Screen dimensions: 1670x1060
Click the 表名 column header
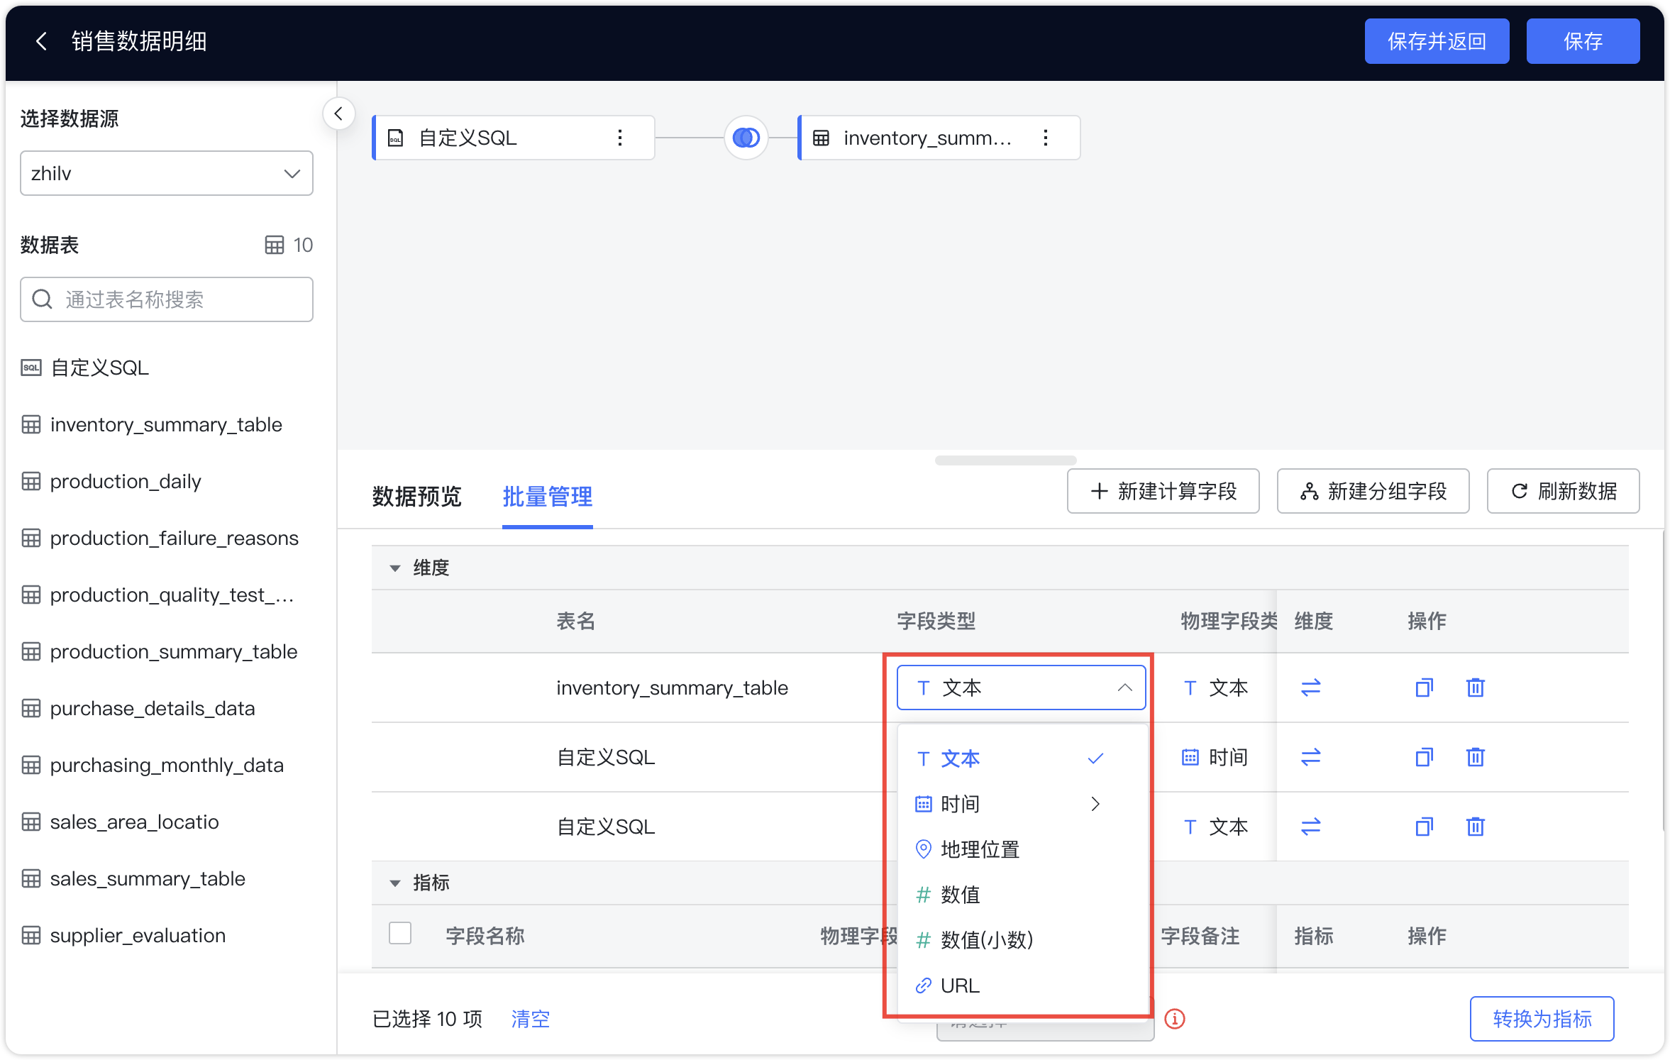[x=575, y=621]
